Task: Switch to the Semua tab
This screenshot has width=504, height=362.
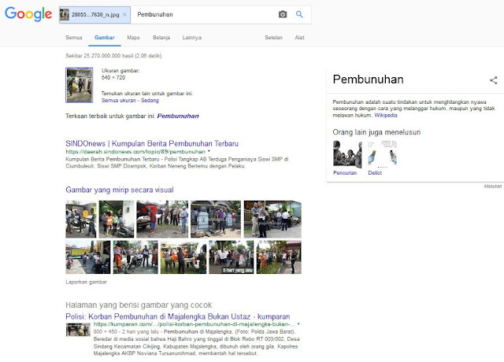Action: (x=74, y=38)
